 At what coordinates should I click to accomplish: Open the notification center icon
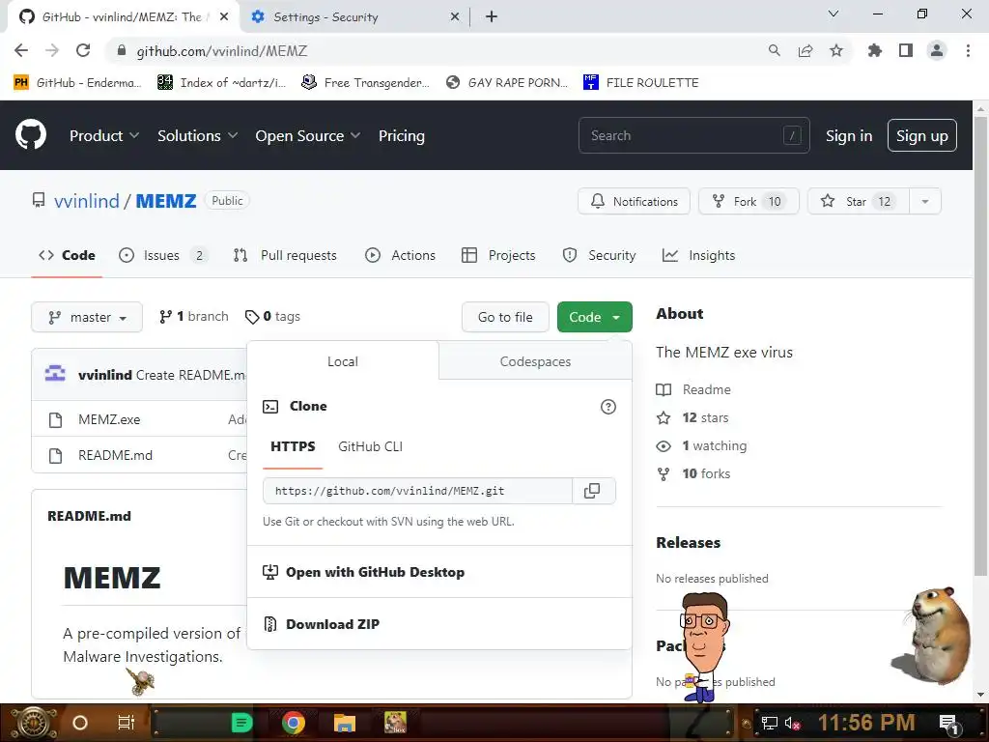pos(949,723)
